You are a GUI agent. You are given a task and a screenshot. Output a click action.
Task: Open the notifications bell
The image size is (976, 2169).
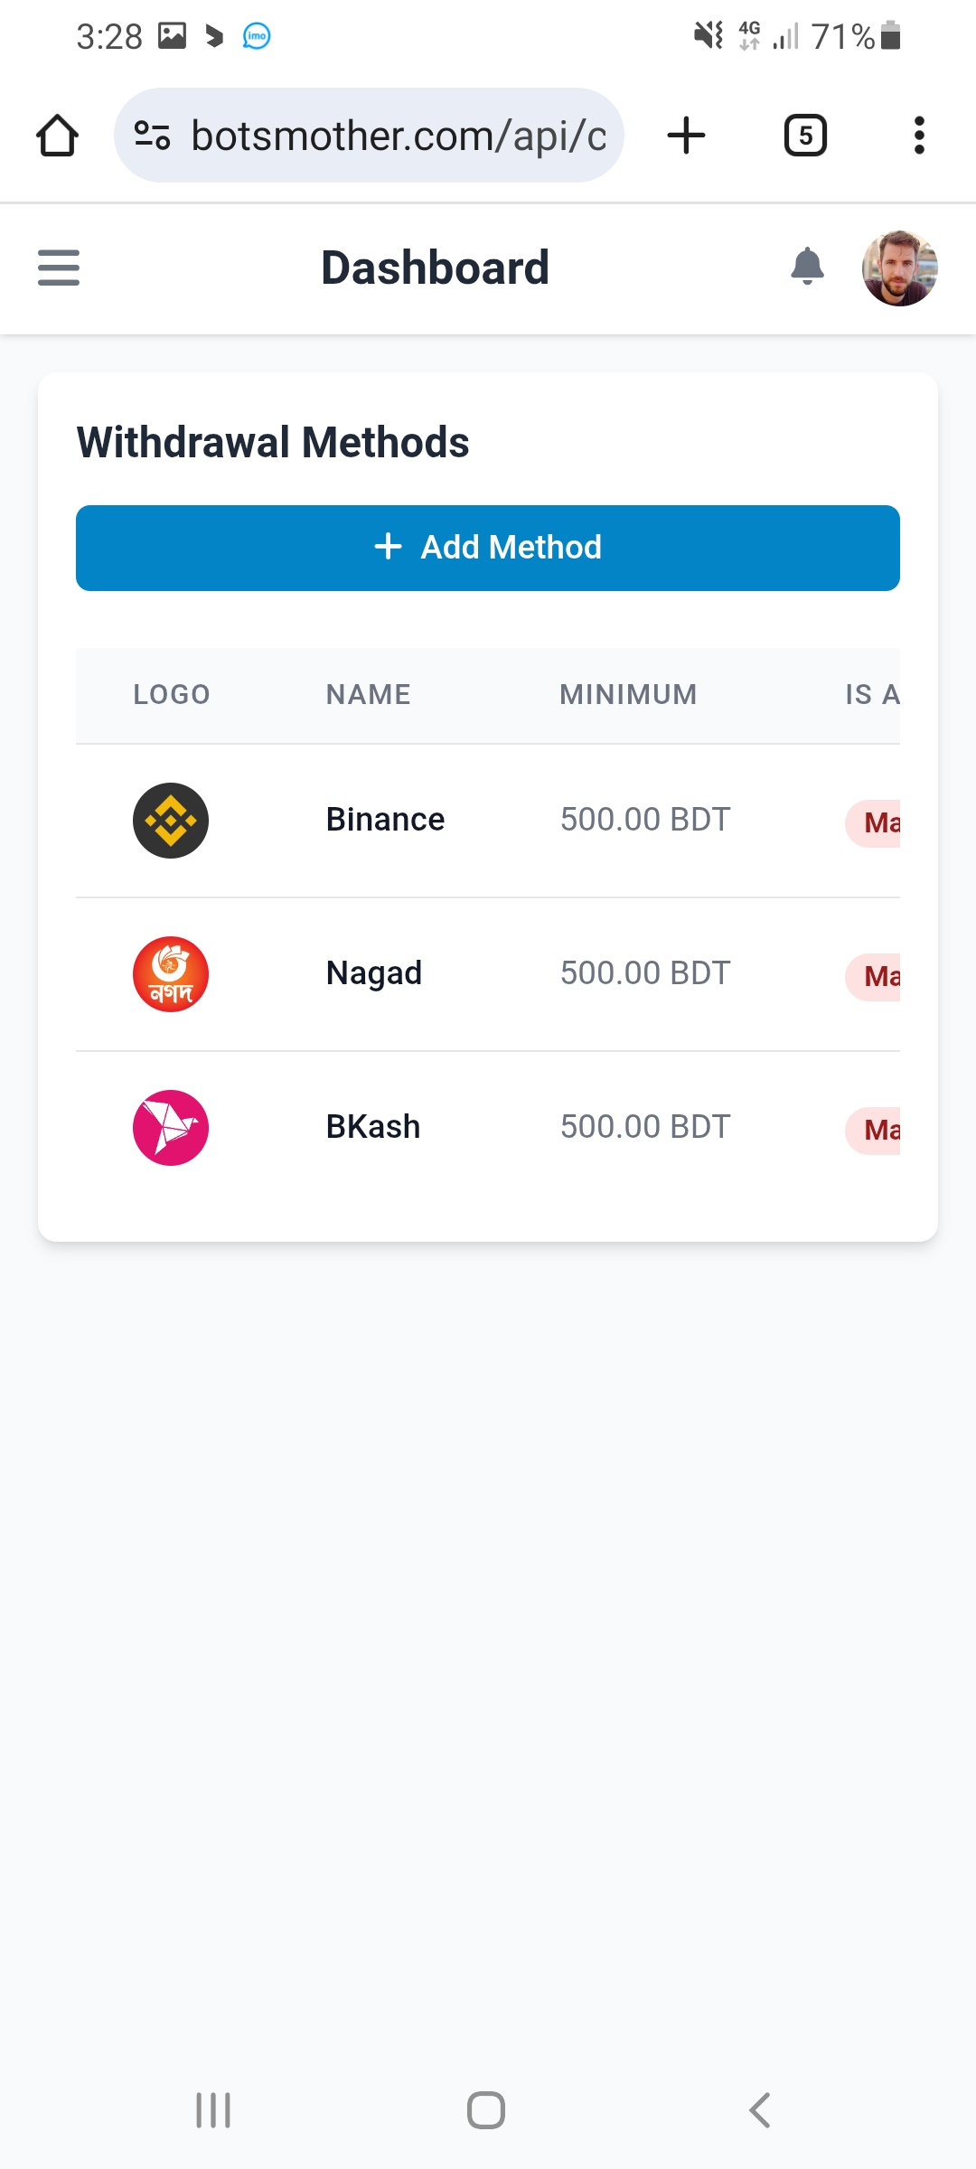tap(807, 267)
